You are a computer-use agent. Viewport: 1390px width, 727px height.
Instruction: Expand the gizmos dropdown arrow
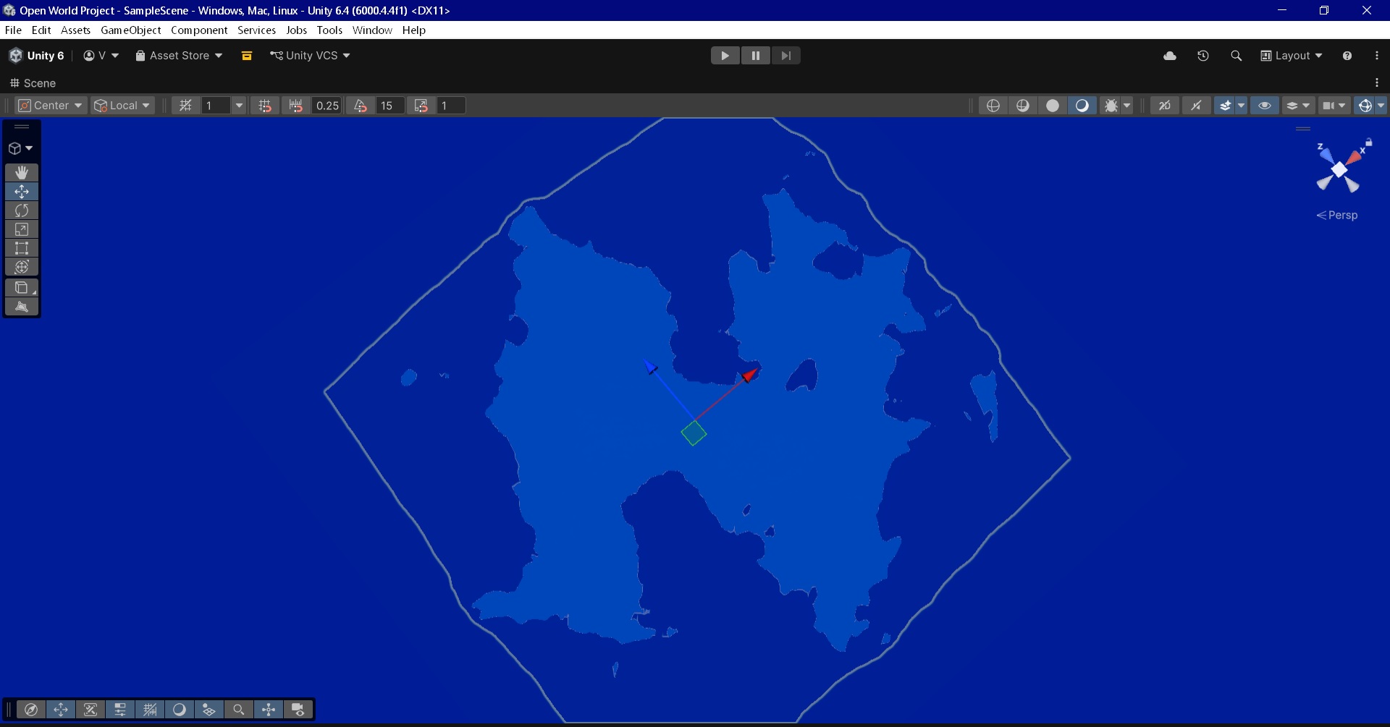click(x=1381, y=106)
